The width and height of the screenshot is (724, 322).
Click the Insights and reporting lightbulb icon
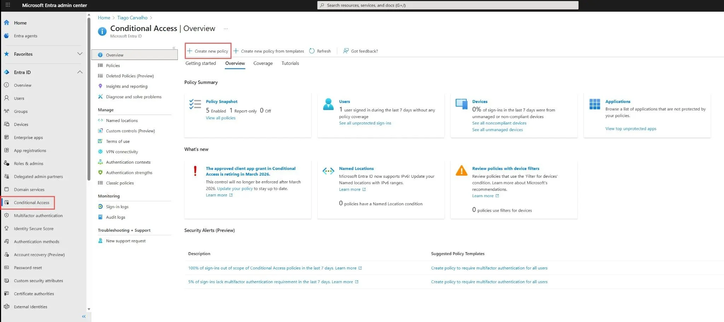100,86
